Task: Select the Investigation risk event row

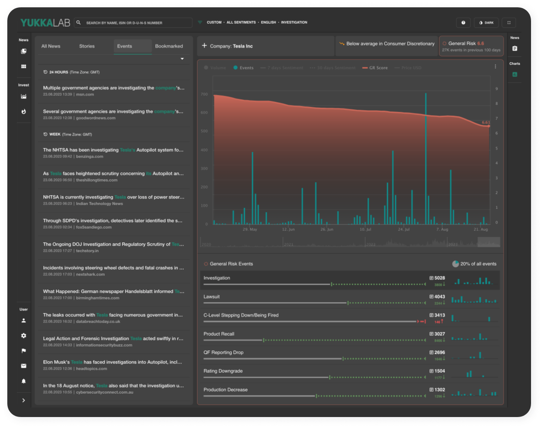Action: point(350,281)
